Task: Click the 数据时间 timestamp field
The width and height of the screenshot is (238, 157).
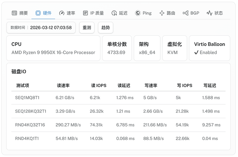Action: pos(41,27)
